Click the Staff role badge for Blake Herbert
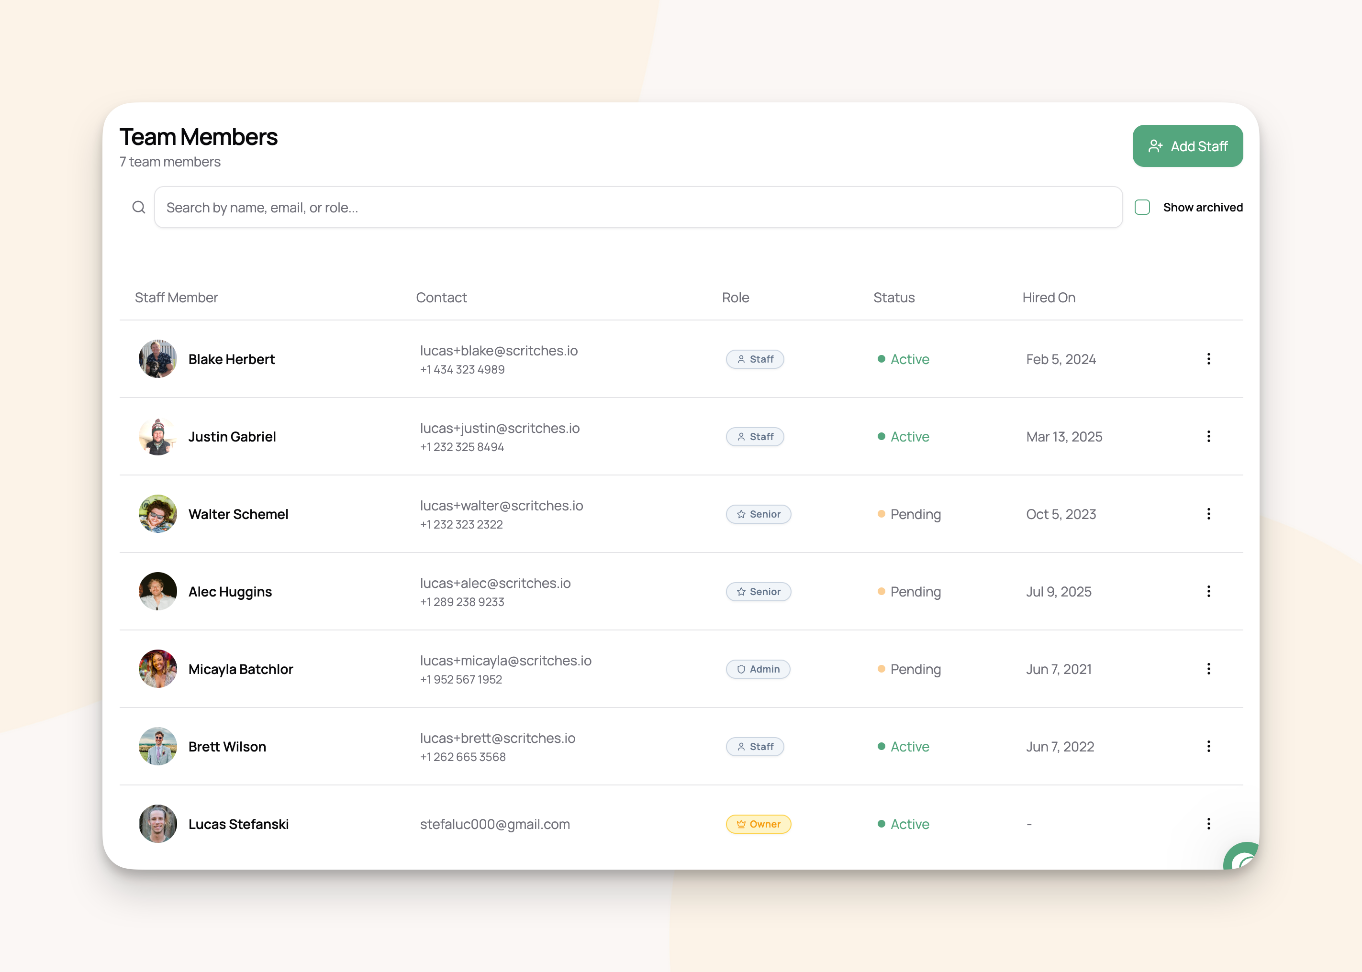This screenshot has width=1362, height=972. click(755, 359)
